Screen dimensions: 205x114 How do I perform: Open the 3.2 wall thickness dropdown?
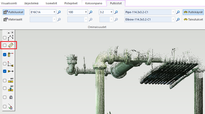(x=112, y=12)
